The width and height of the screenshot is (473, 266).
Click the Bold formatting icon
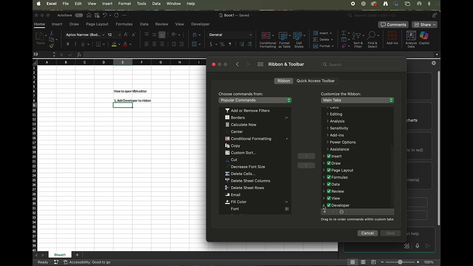click(x=68, y=44)
